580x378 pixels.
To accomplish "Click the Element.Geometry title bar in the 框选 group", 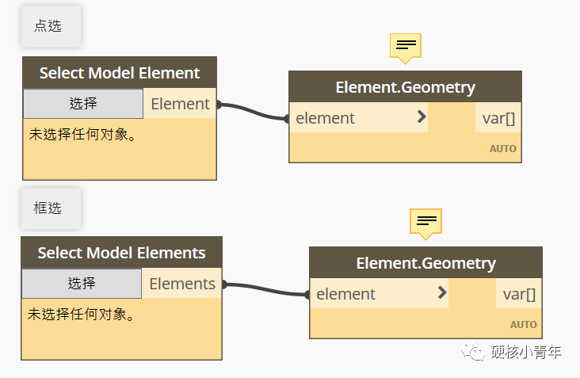I will tap(425, 263).
